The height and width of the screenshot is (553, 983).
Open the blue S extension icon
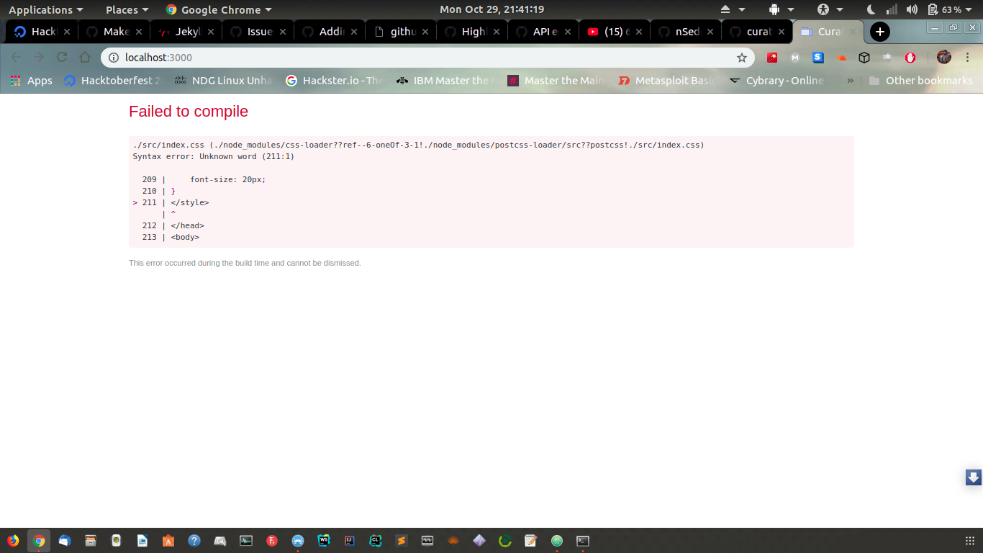click(818, 58)
